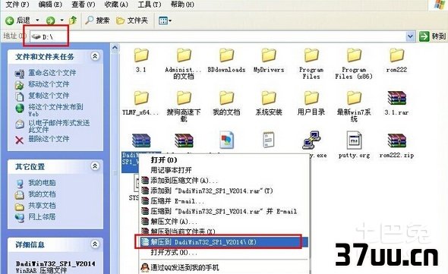The image size is (448, 274).
Task: Open the 帮助(H) menu
Action: (182, 5)
